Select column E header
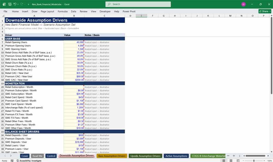 [x=141, y=16]
